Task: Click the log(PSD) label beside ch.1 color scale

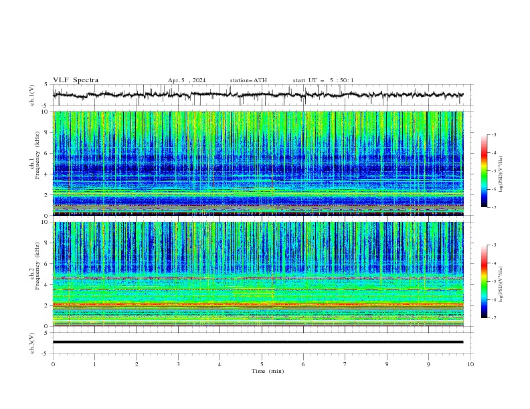Action: 501,174
